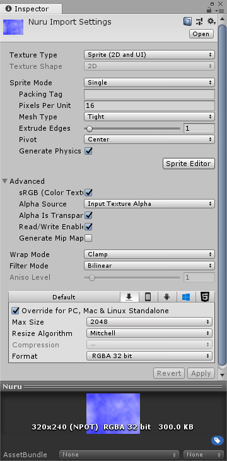The height and width of the screenshot is (461, 227).
Task: Click the Aniso Level value field
Action: [199, 277]
